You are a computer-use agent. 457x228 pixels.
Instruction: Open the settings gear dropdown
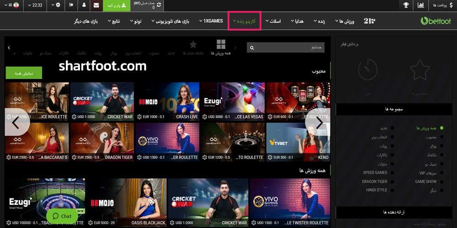tap(58, 5)
